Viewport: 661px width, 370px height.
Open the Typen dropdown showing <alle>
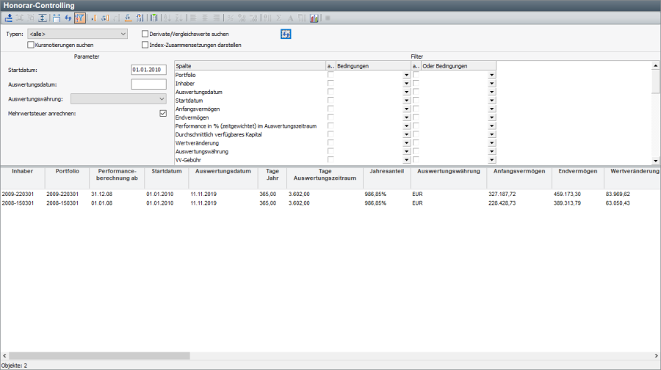(x=77, y=34)
